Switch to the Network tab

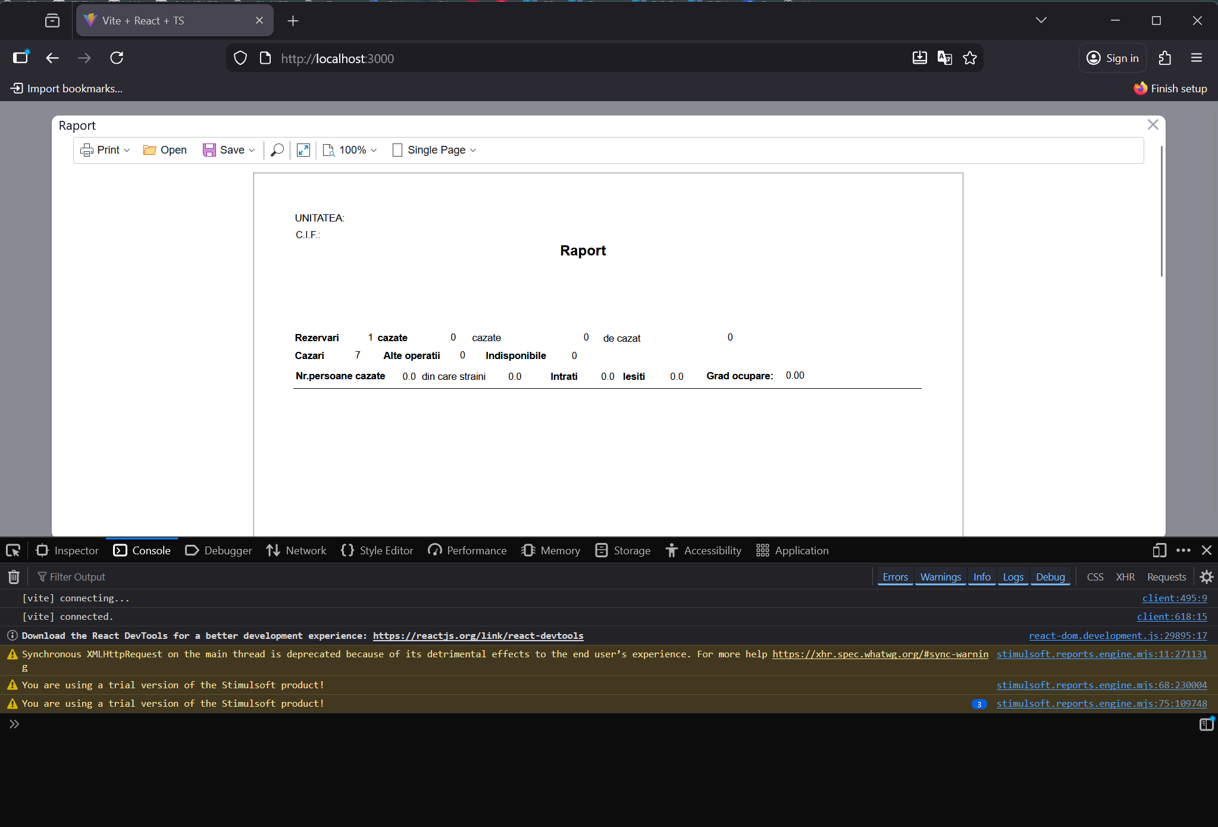[x=296, y=550]
